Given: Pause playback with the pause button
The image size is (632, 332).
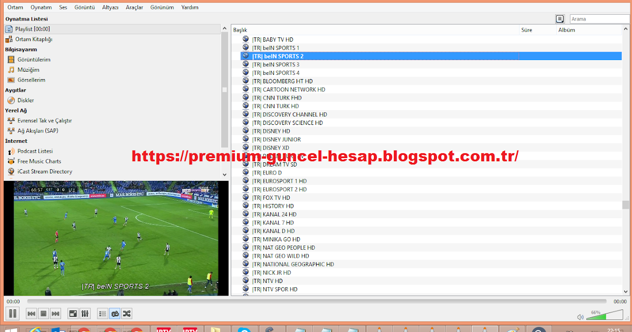Looking at the screenshot, I should [x=13, y=314].
